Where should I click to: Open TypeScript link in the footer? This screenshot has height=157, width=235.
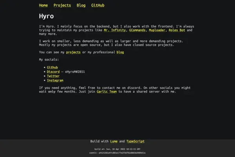click(x=136, y=141)
